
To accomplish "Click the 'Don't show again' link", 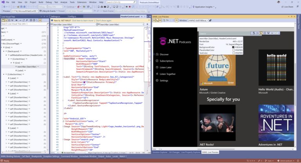I will [x=103, y=20].
